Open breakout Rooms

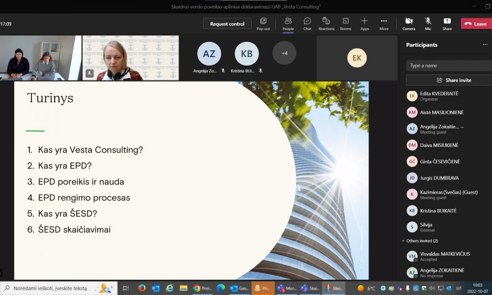[x=345, y=24]
